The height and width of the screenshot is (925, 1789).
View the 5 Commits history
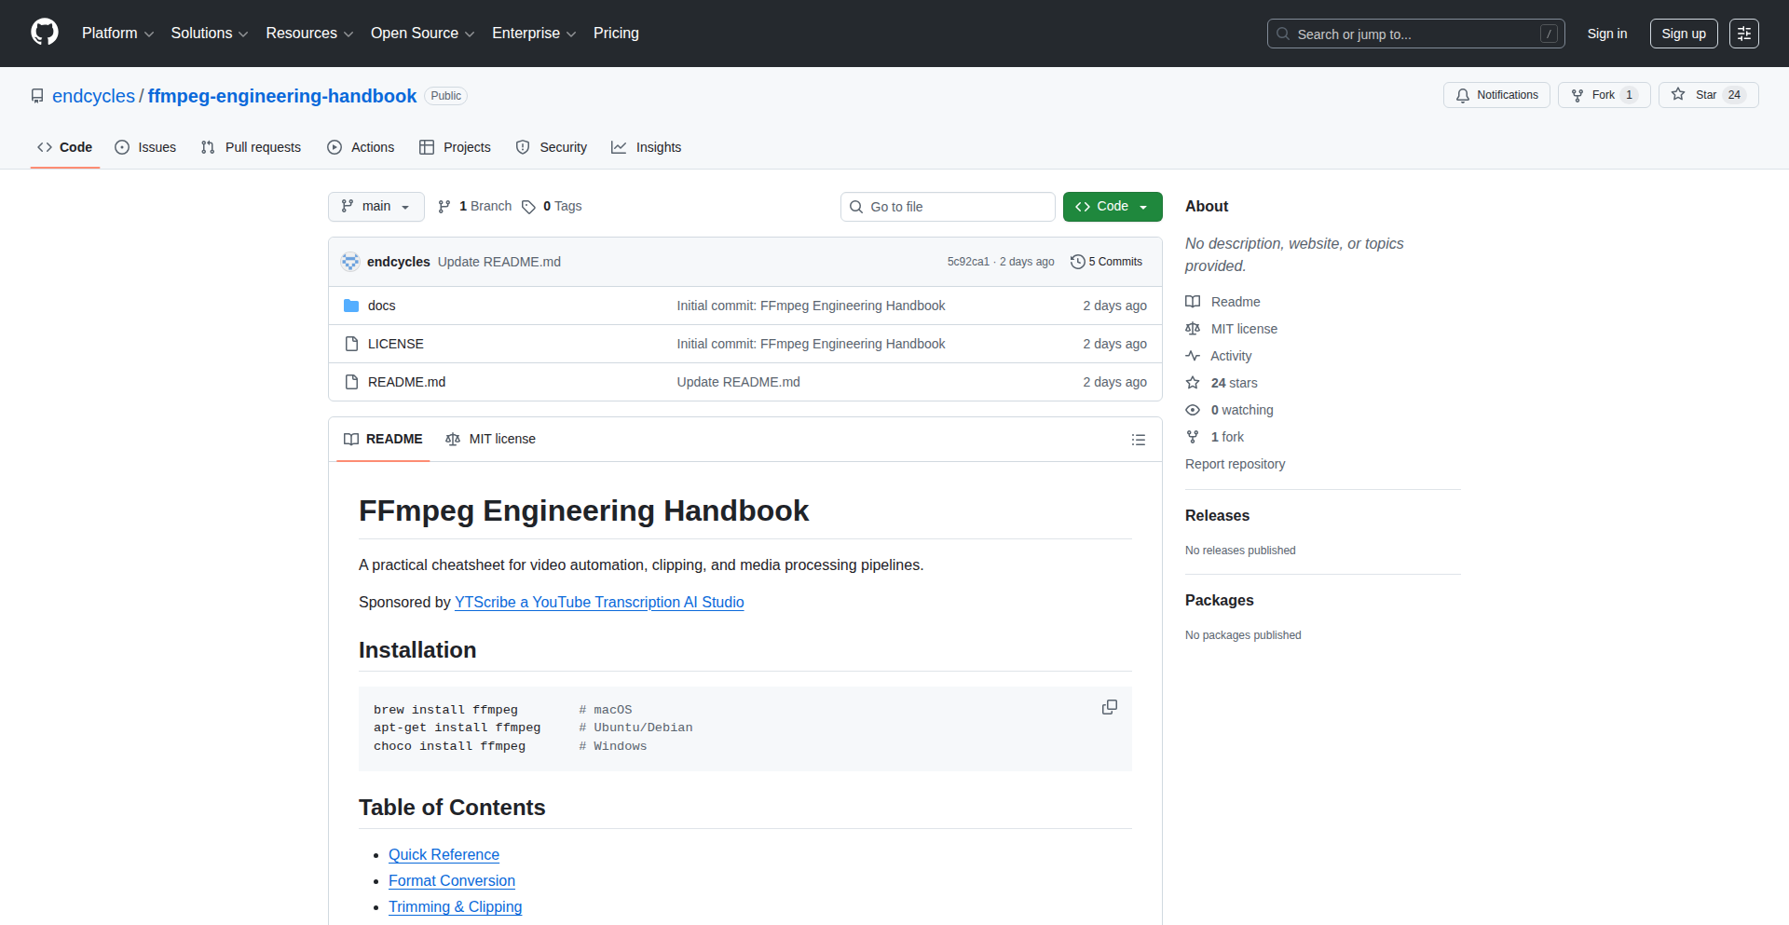[1106, 262]
